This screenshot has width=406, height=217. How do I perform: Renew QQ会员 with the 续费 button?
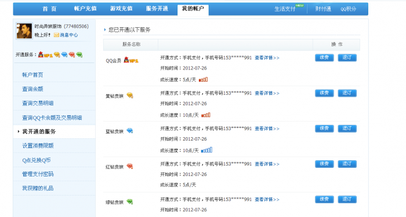[x=324, y=58]
